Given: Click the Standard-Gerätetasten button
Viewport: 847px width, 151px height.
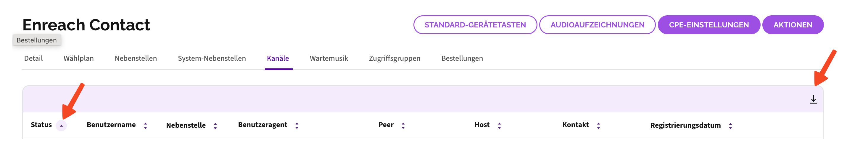Looking at the screenshot, I should [x=475, y=25].
